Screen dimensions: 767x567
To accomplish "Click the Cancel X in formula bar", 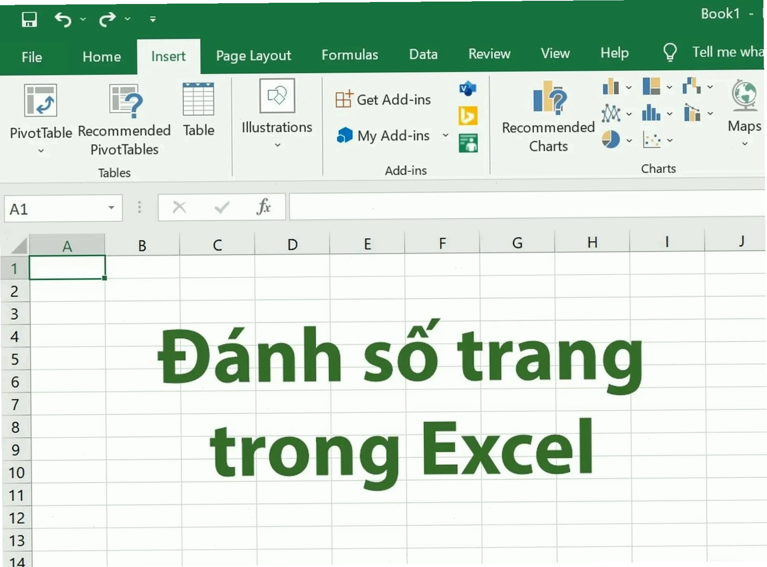I will 179,207.
